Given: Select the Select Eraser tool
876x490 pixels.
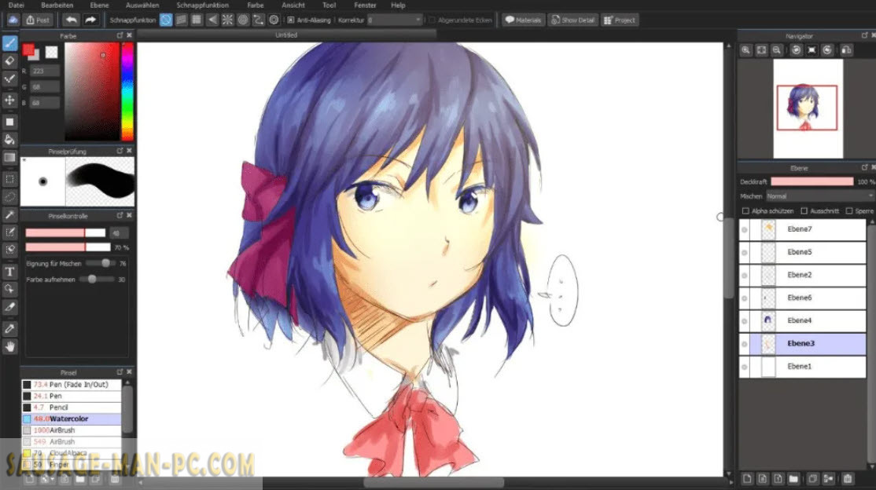Looking at the screenshot, I should (9, 250).
